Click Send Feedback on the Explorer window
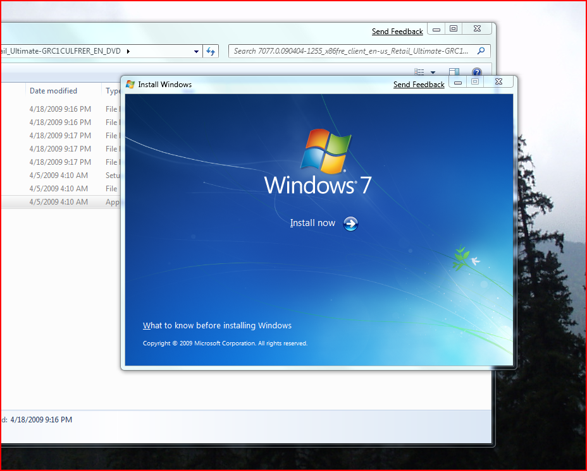Image resolution: width=587 pixels, height=471 pixels. click(397, 31)
